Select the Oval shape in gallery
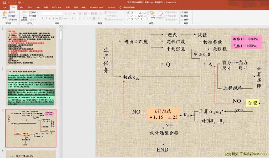269x158 pixels. tap(145, 13)
